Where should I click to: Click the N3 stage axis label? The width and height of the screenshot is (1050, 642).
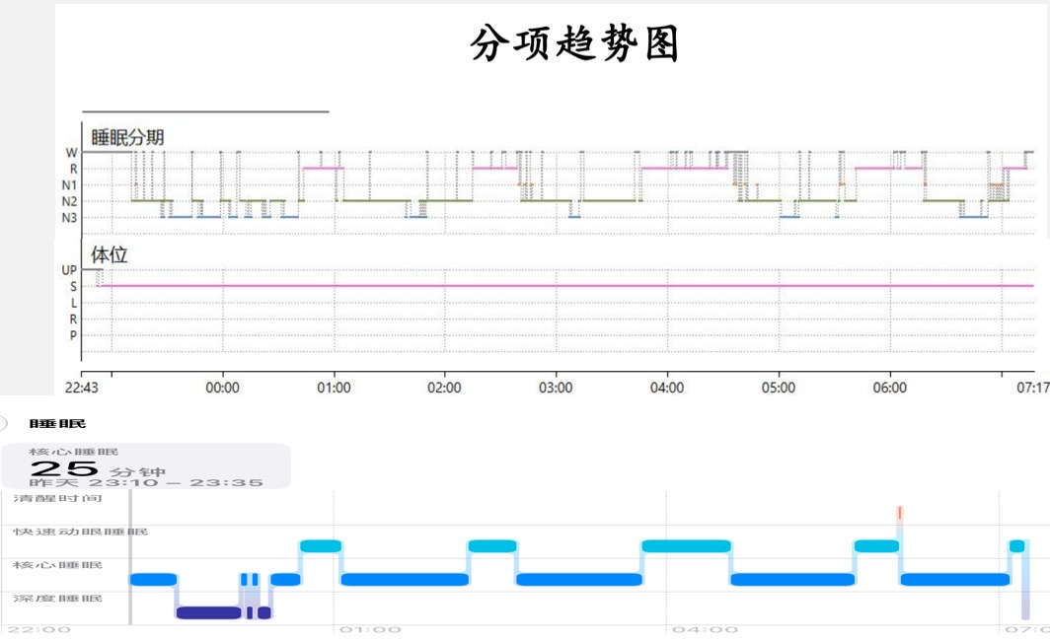[x=70, y=218]
